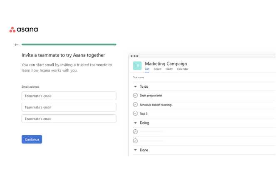Image resolution: width=278 pixels, height=178 pixels.
Task: Check the second placeholder task under Doing
Action: 135,141
